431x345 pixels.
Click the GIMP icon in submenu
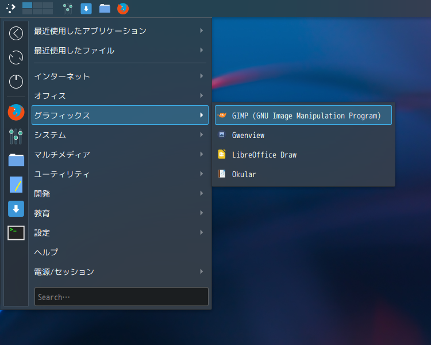222,115
